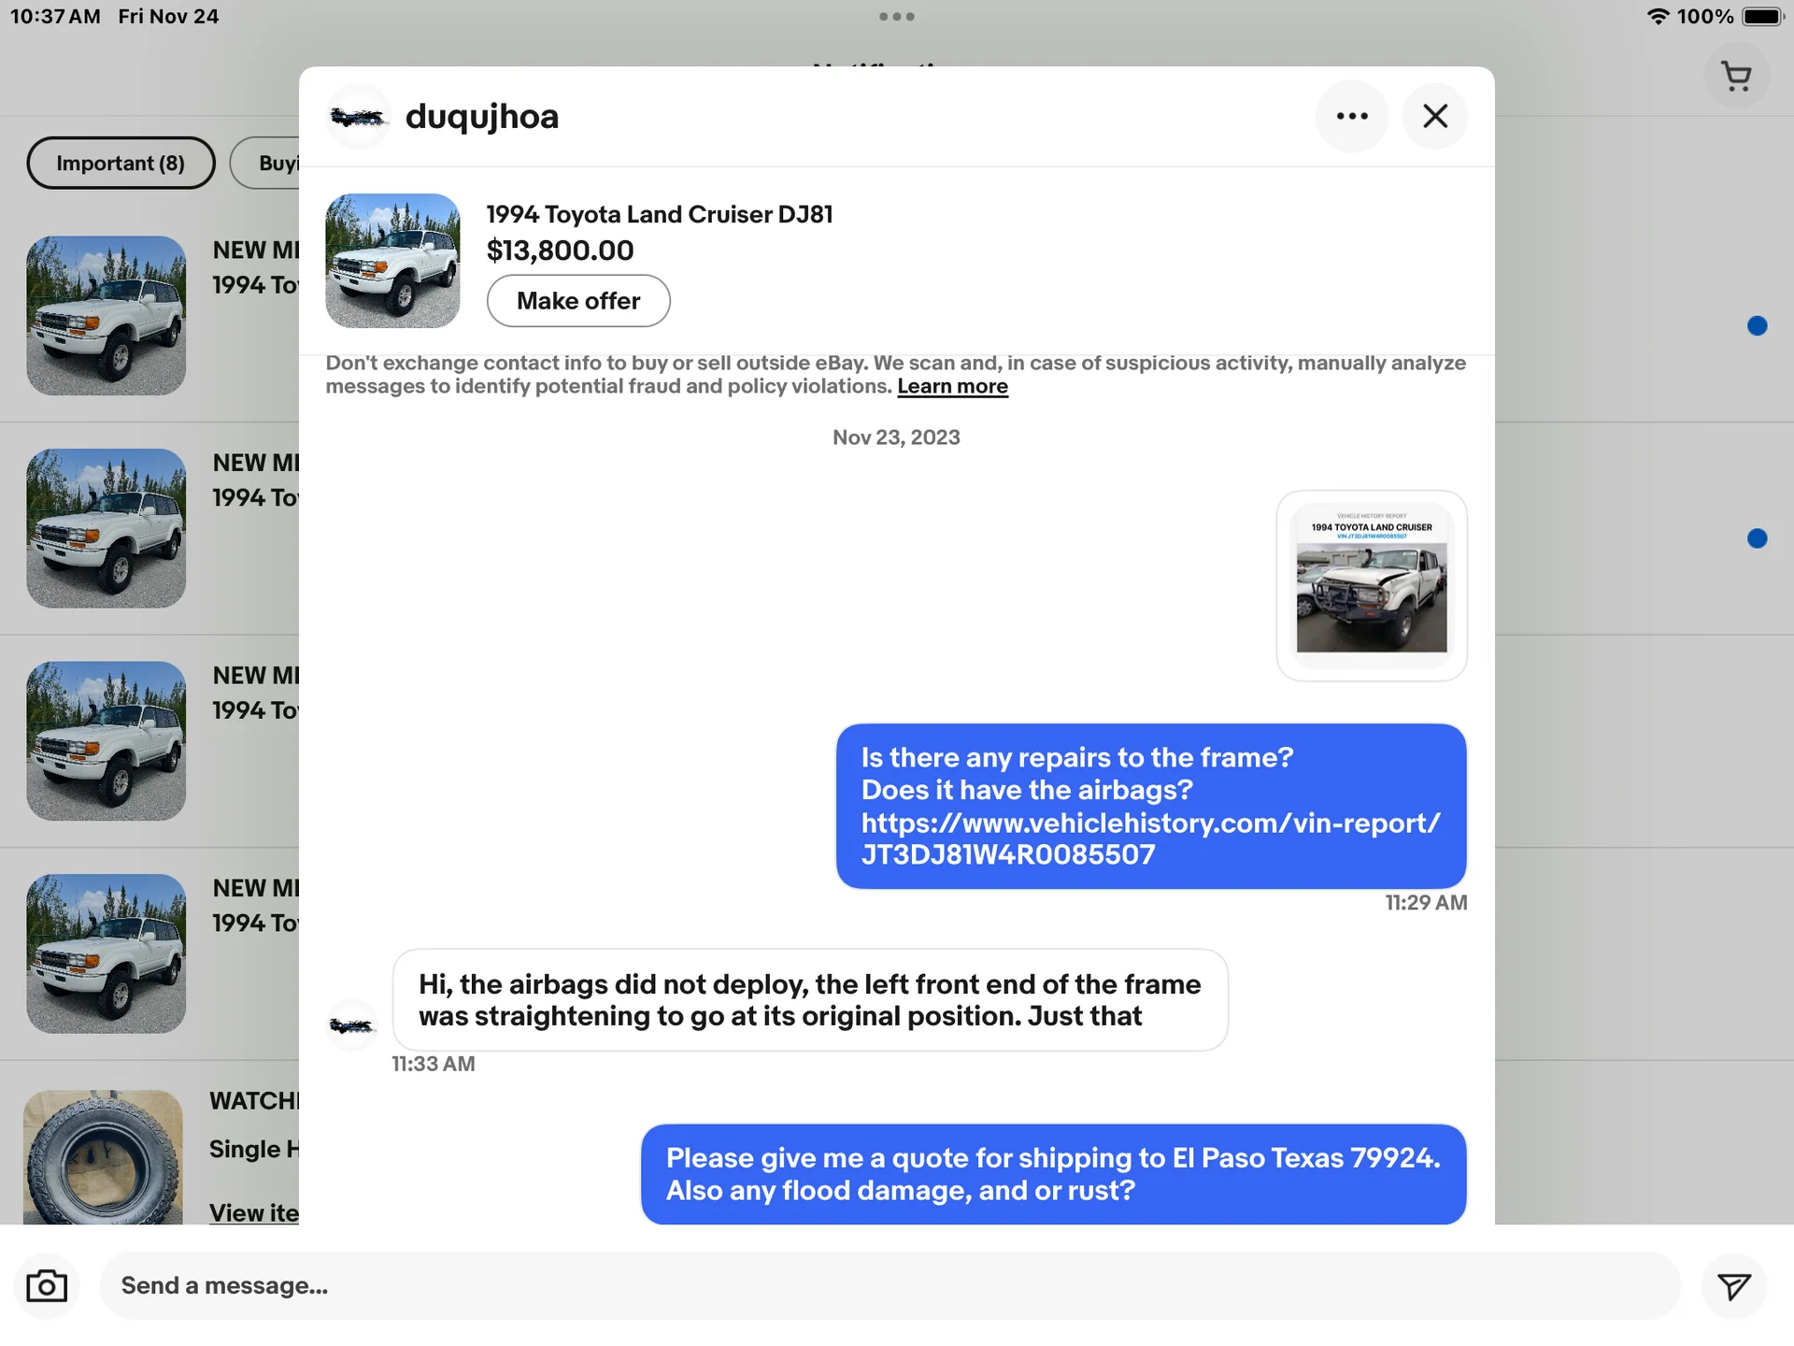This screenshot has width=1794, height=1346.
Task: Type in the Send a message field
Action: click(x=888, y=1286)
